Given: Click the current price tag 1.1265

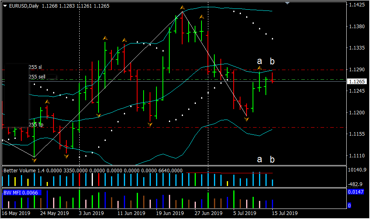Looking at the screenshot, I should [357, 81].
